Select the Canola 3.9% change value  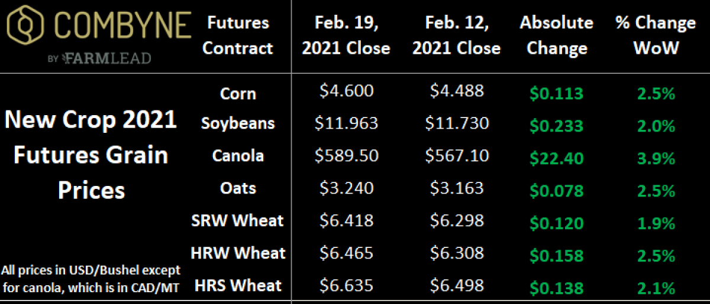(x=656, y=158)
